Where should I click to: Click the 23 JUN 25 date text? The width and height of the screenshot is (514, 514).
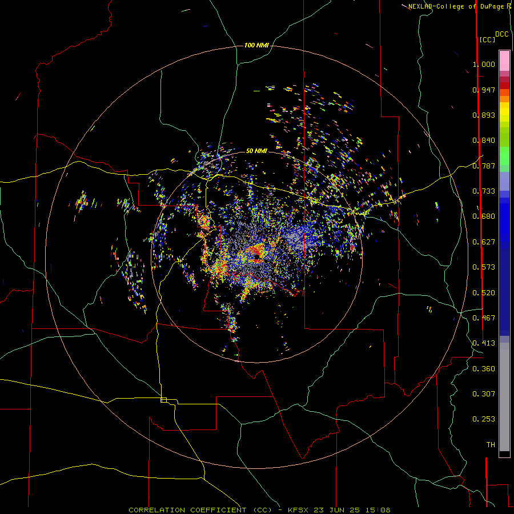(336, 510)
